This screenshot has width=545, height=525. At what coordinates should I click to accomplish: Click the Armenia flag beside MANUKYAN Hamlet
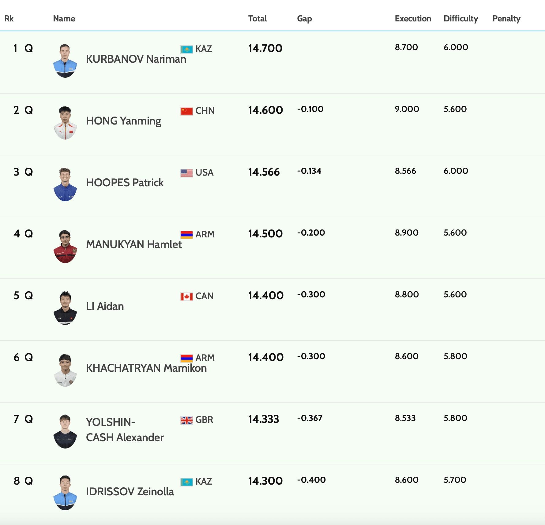point(186,235)
